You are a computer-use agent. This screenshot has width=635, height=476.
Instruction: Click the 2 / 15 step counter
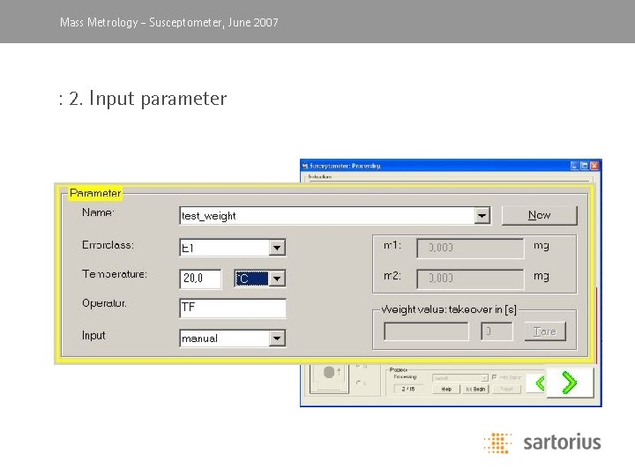pyautogui.click(x=408, y=389)
